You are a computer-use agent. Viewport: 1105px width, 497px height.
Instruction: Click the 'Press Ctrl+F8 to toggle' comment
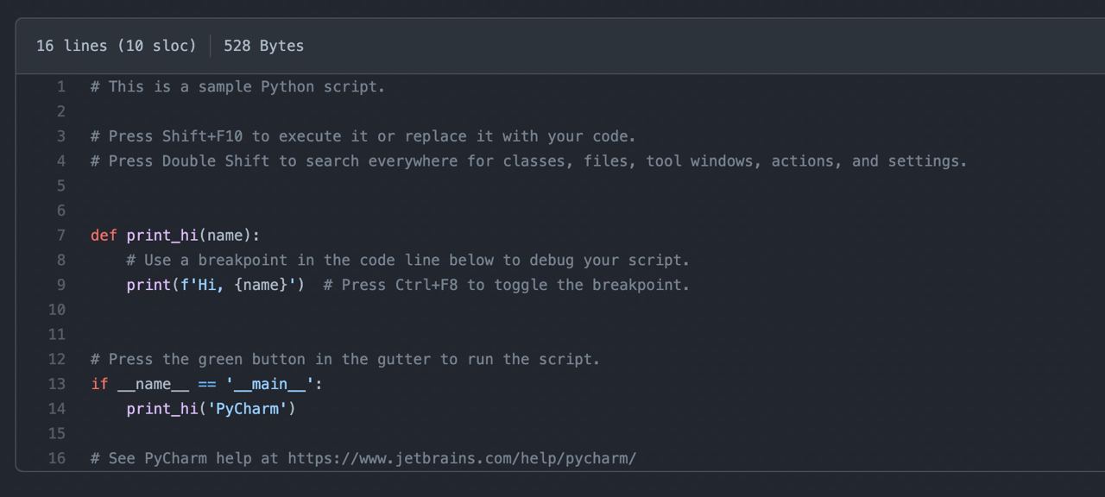506,285
